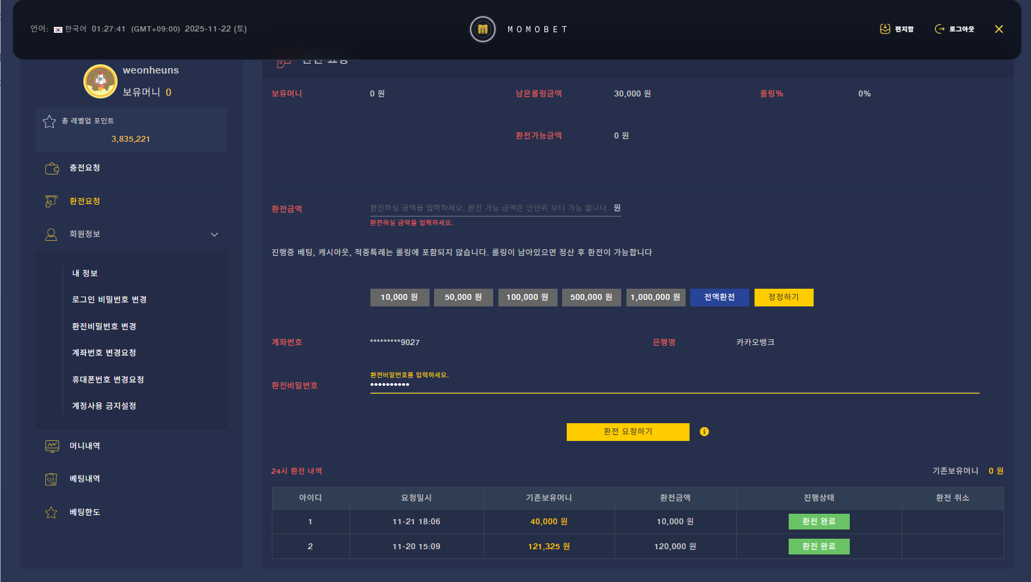Open the 충전요청 wallet icon
This screenshot has height=582, width=1031.
(x=52, y=169)
